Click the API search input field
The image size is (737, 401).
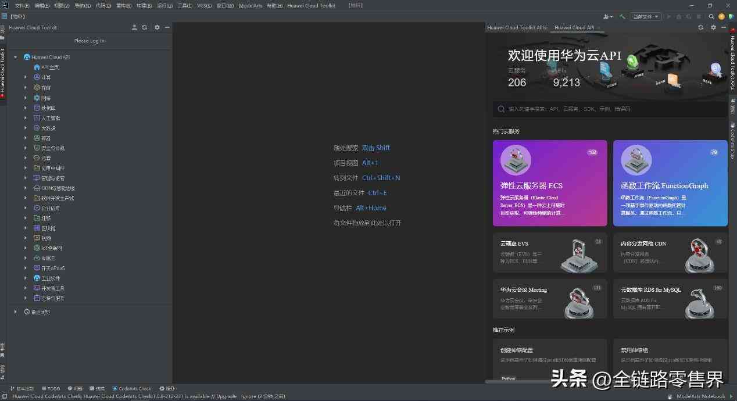click(x=610, y=109)
